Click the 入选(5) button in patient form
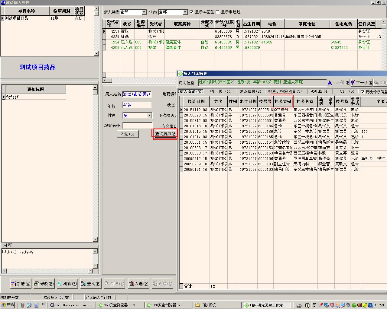The width and height of the screenshot is (387, 309). click(x=127, y=134)
